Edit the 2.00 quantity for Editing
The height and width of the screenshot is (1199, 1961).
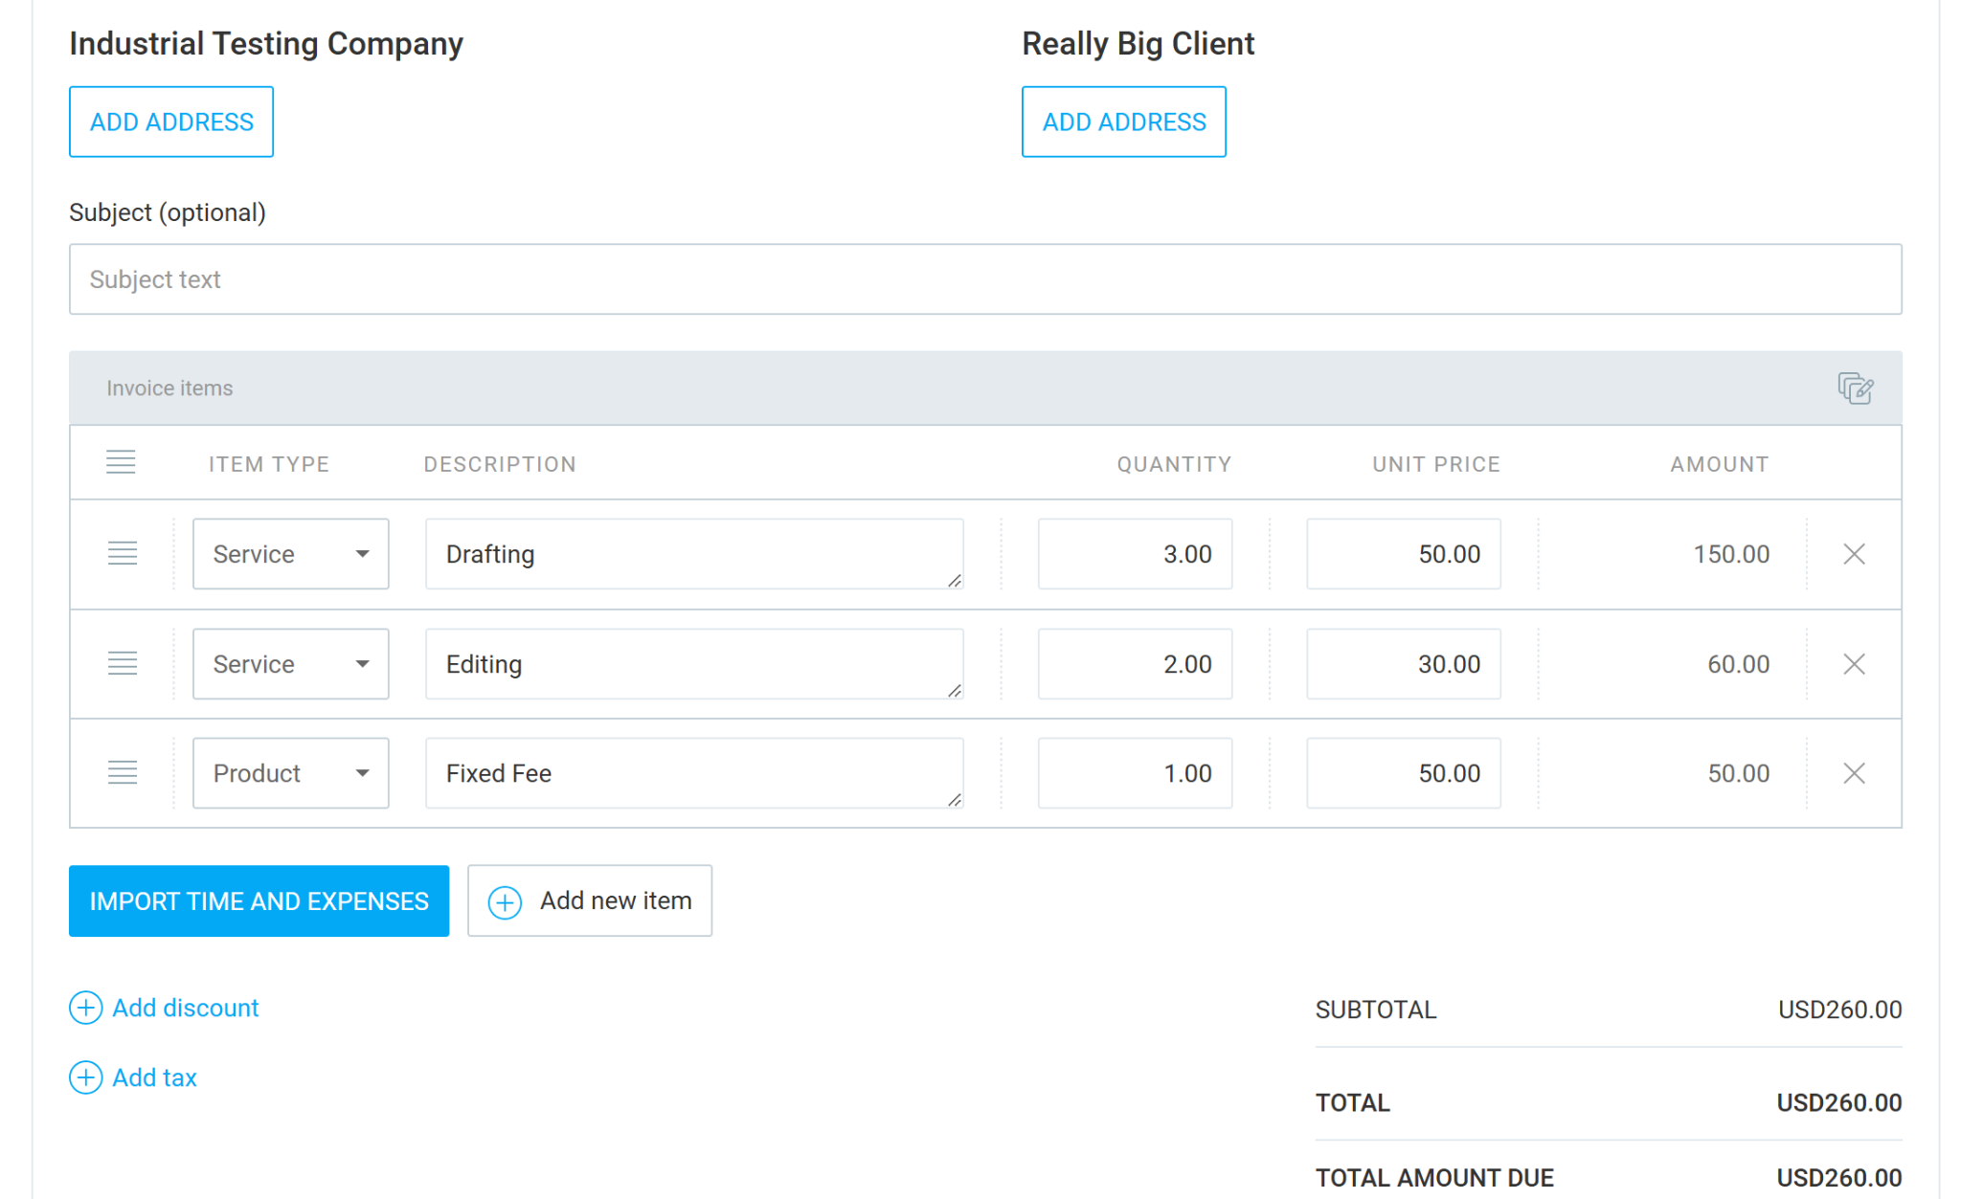pyautogui.click(x=1135, y=664)
